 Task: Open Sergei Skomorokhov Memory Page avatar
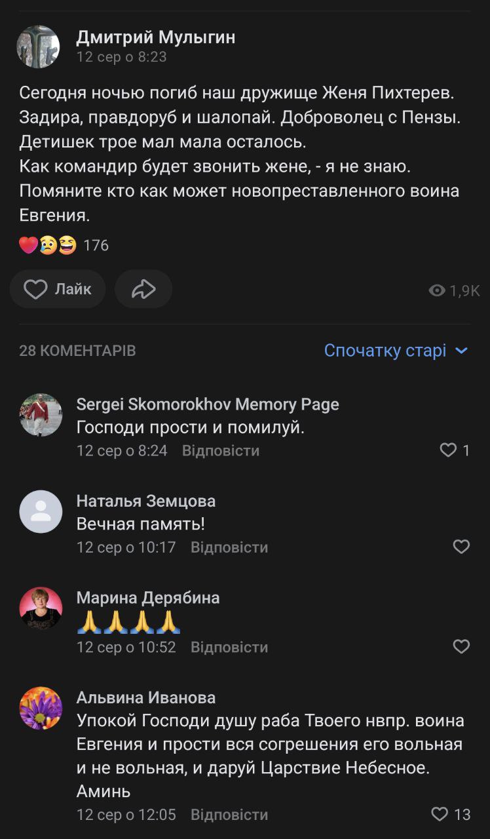coord(41,415)
